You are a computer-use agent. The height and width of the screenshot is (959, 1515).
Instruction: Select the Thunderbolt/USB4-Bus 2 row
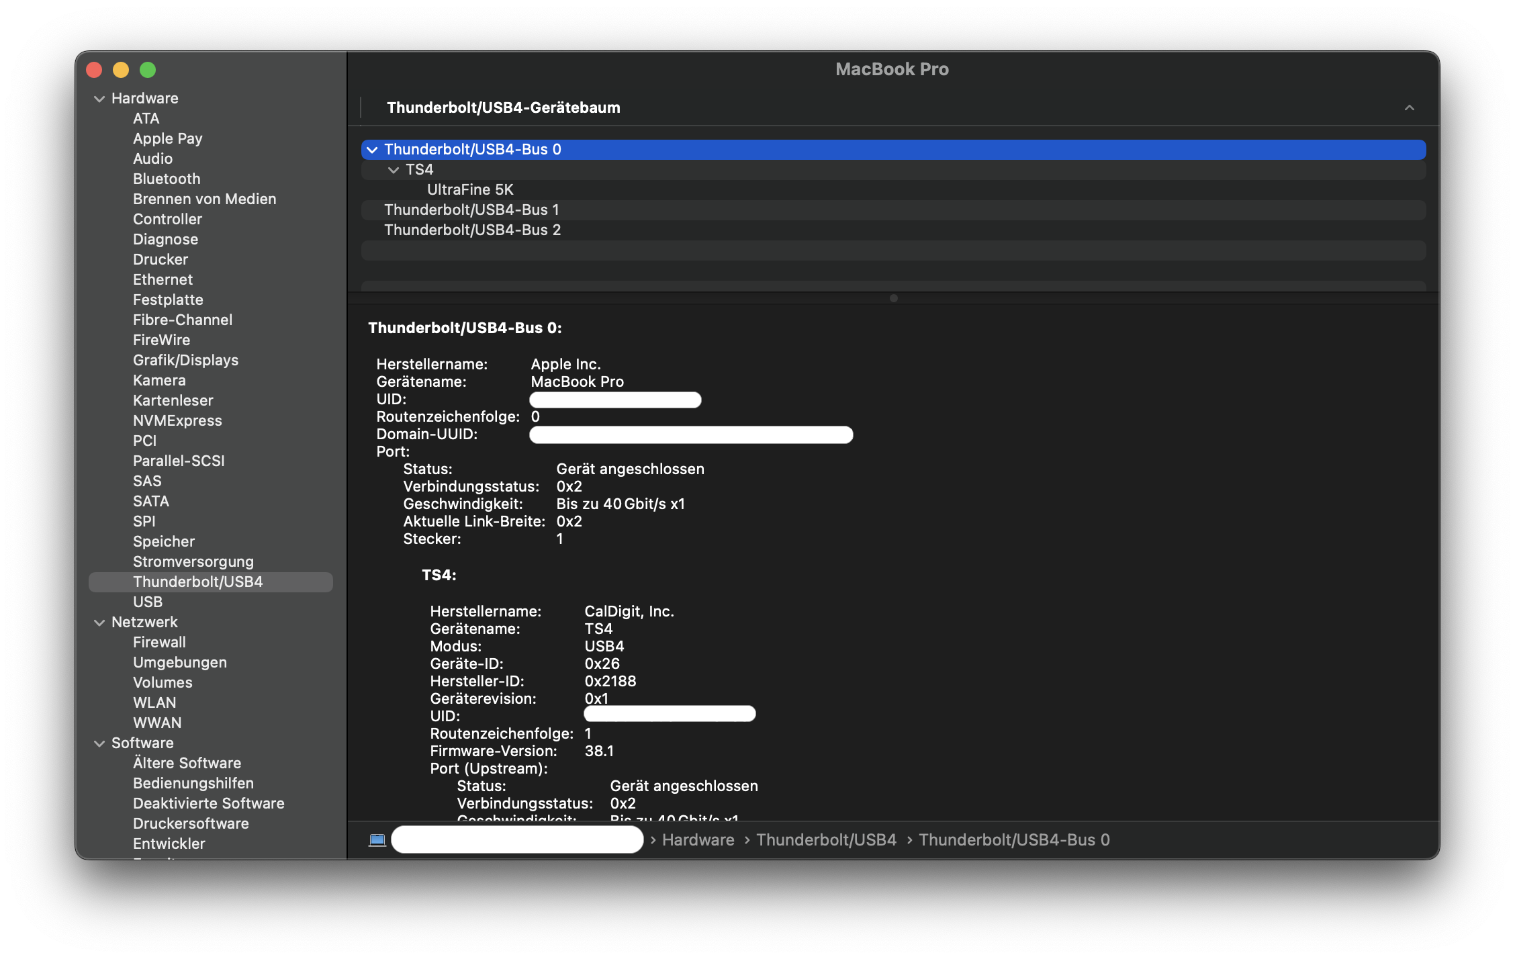click(894, 230)
